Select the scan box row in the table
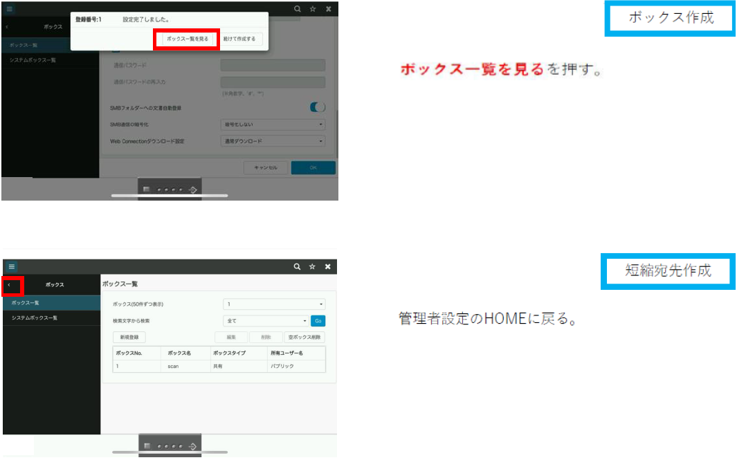The image size is (737, 460). coord(219,366)
